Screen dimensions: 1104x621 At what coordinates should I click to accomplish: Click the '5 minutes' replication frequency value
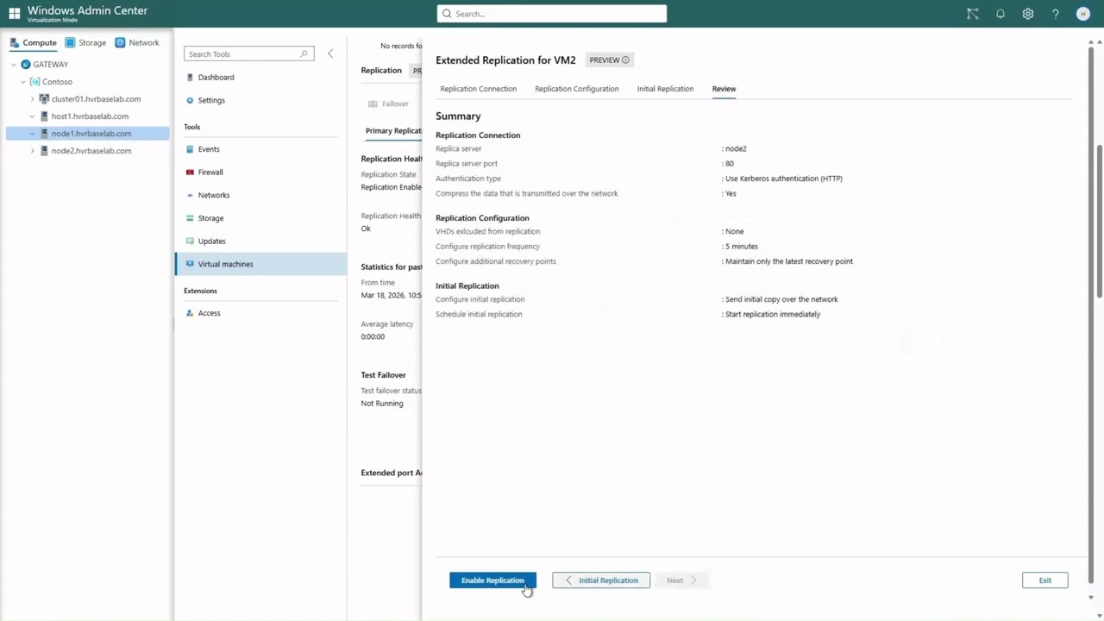(742, 247)
